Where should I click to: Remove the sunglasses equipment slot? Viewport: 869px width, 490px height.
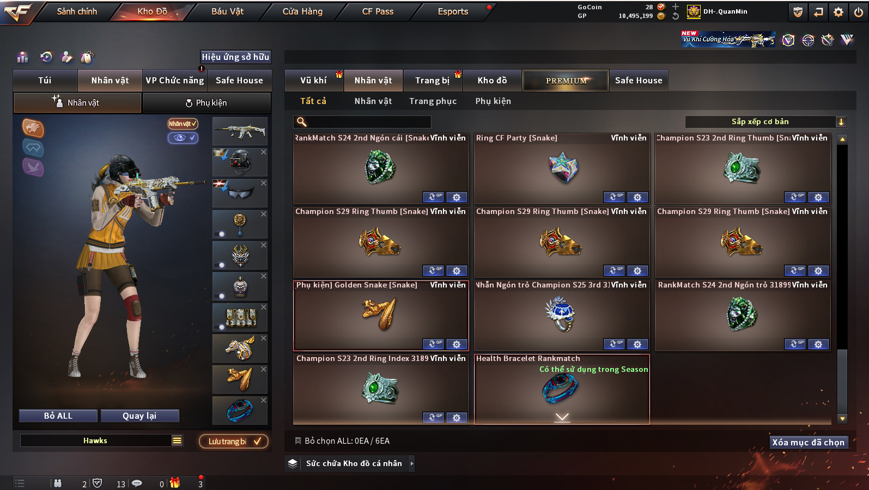[264, 183]
